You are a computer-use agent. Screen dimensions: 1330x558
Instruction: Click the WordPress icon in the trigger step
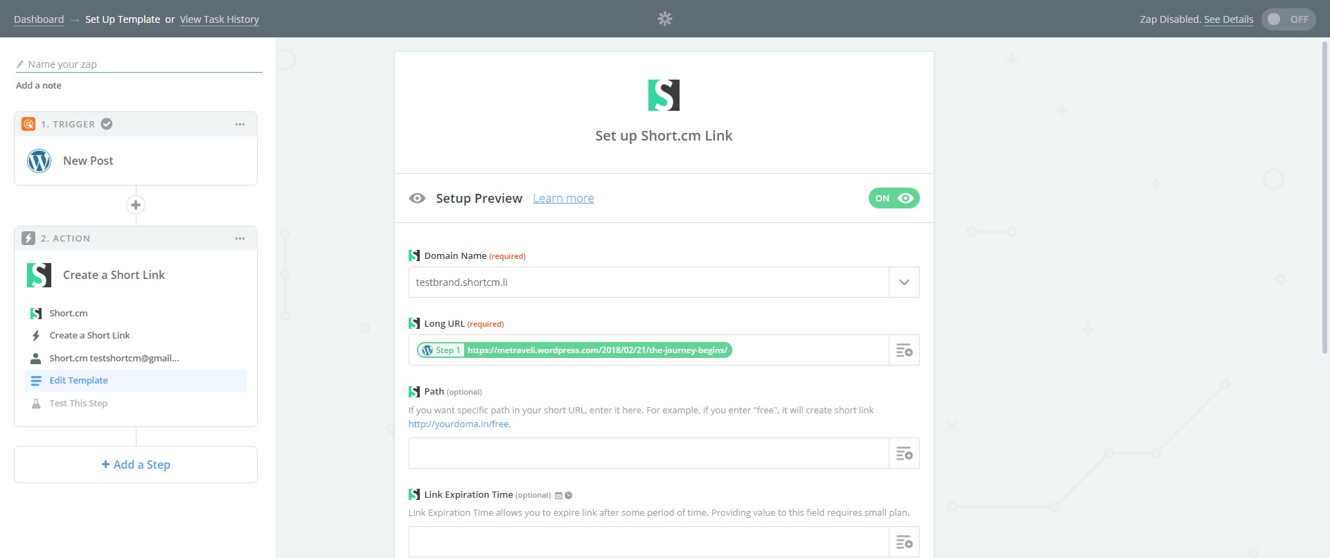(39, 161)
